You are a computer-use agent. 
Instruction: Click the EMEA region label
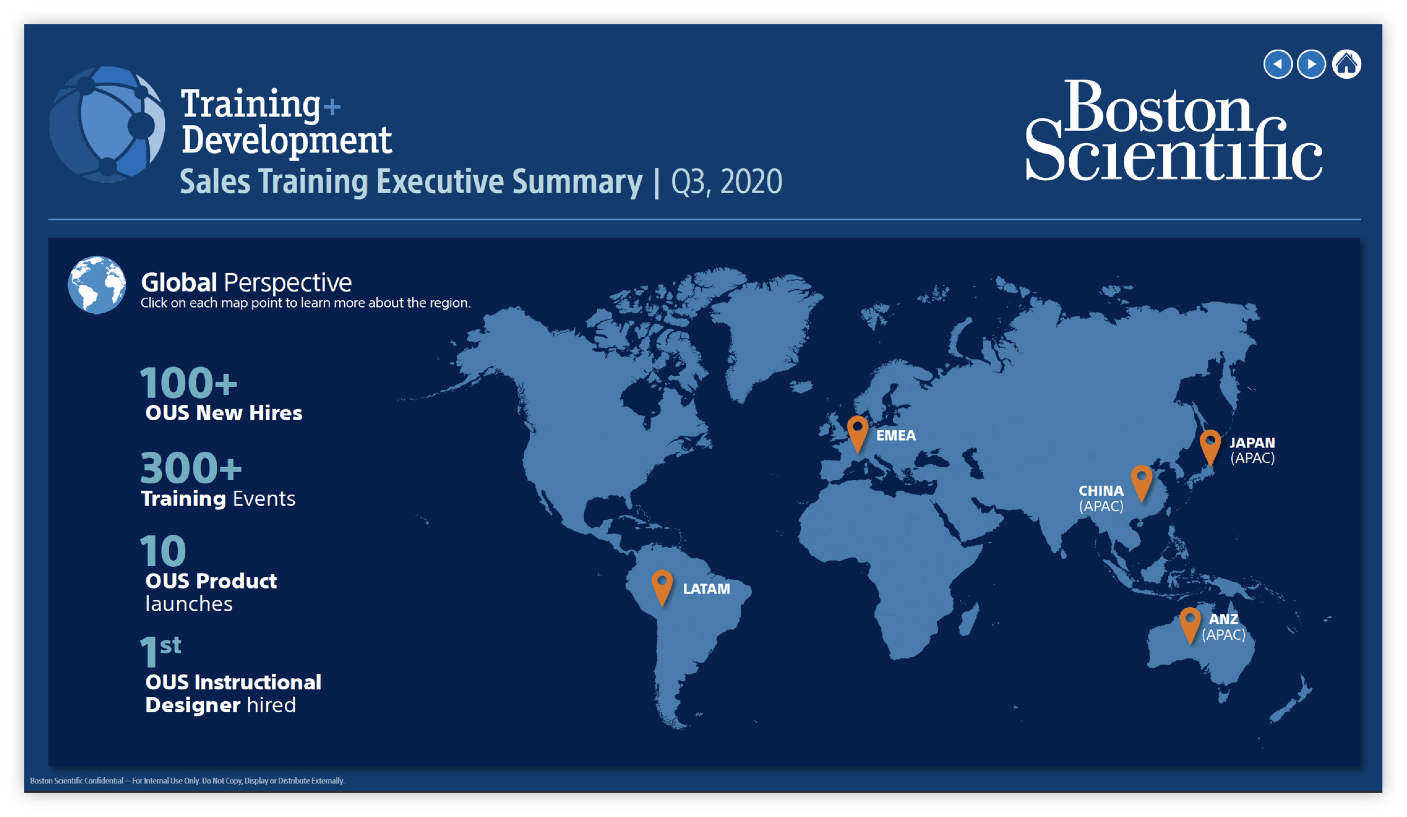coord(896,436)
